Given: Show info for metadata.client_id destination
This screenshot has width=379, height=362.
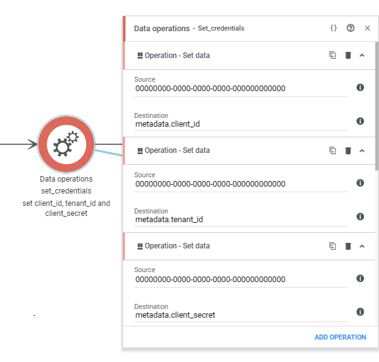Looking at the screenshot, I should (x=360, y=121).
